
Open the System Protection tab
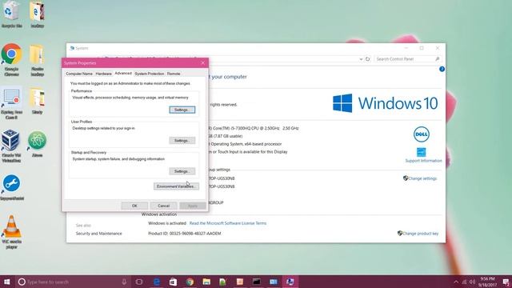coord(150,74)
